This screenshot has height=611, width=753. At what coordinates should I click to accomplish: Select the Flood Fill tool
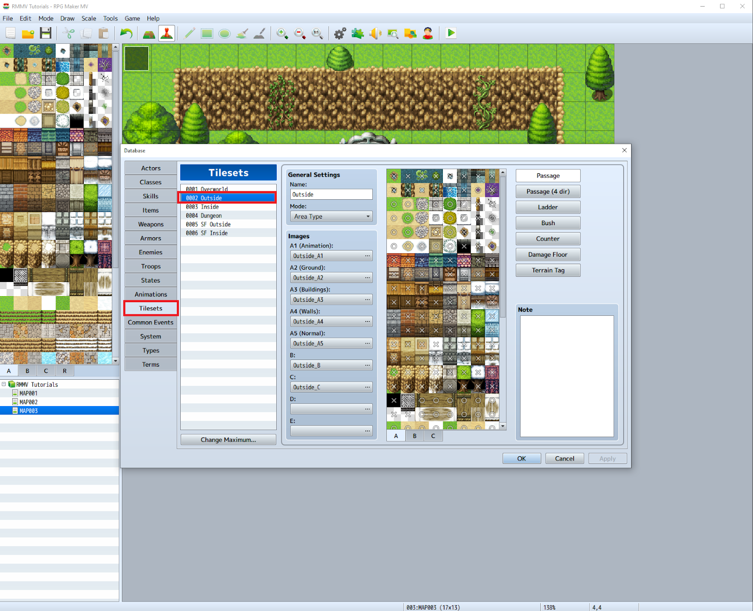(x=242, y=33)
